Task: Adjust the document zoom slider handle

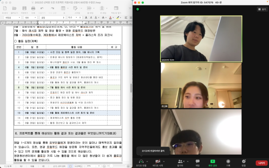Action: click(112, 166)
